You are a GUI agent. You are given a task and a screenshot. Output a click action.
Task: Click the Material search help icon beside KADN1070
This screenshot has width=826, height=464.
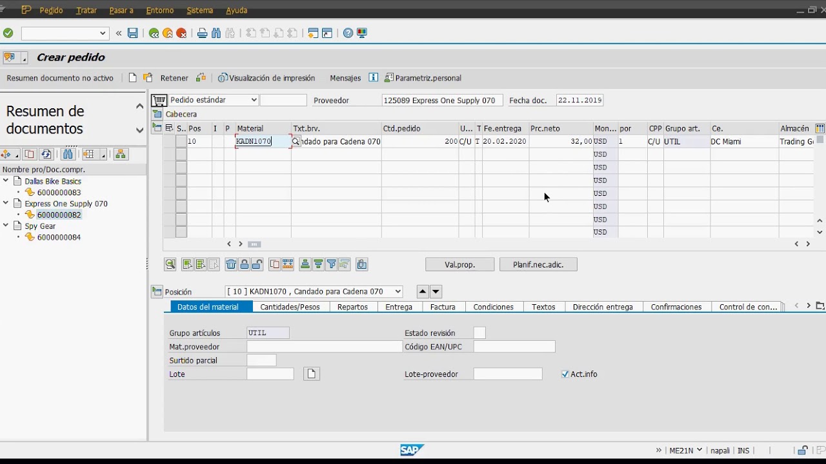[296, 141]
